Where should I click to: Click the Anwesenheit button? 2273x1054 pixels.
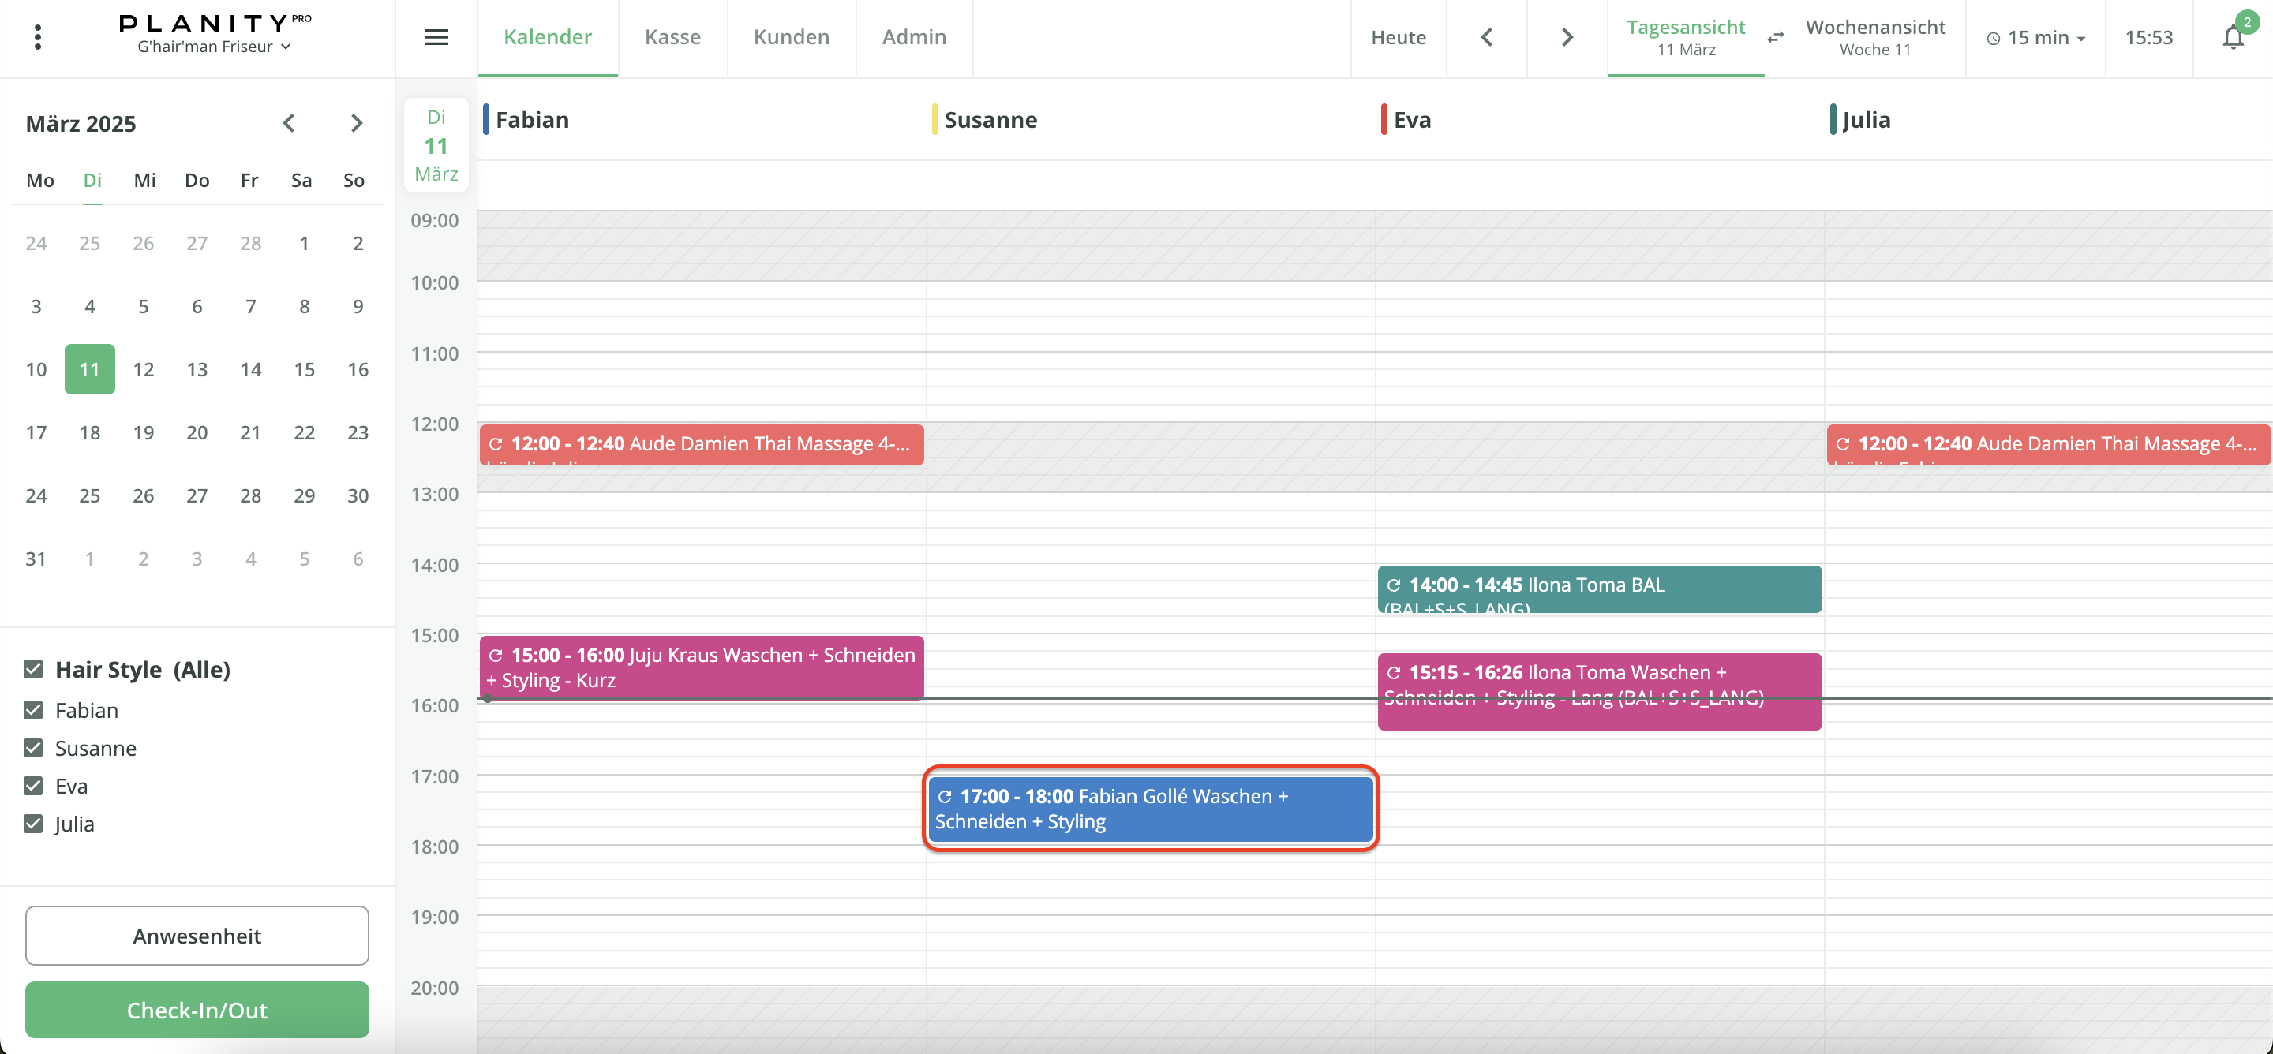pyautogui.click(x=197, y=935)
